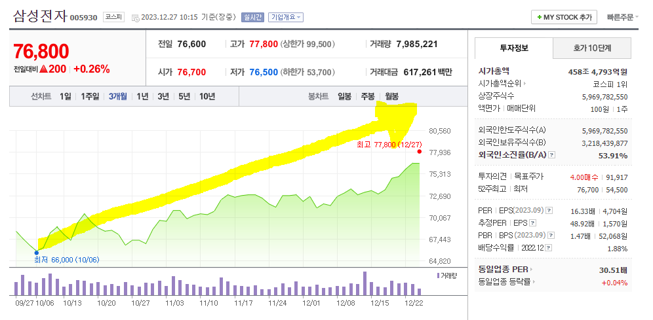Add stock via MY STOCK 추가 button
The height and width of the screenshot is (320, 653).
(564, 18)
